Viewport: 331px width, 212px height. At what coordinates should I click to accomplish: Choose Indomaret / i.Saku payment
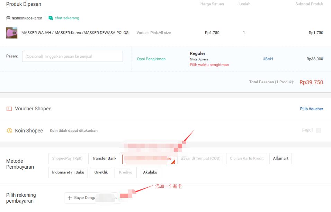(x=68, y=172)
